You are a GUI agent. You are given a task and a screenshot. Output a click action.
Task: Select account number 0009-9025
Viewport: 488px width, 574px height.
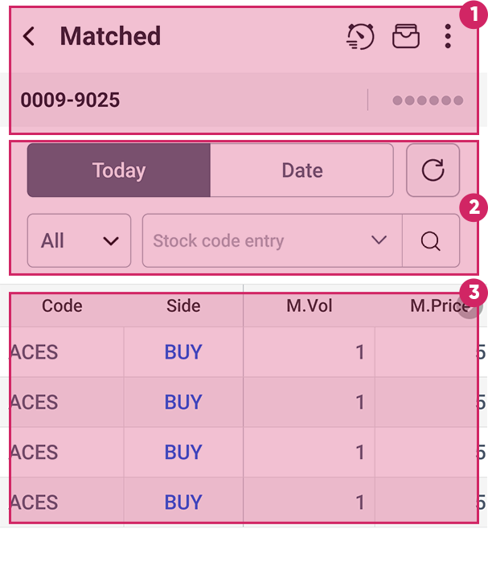pos(70,100)
